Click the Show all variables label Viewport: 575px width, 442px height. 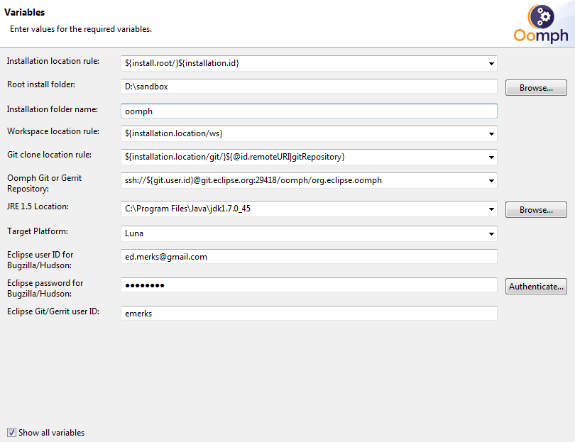point(51,433)
